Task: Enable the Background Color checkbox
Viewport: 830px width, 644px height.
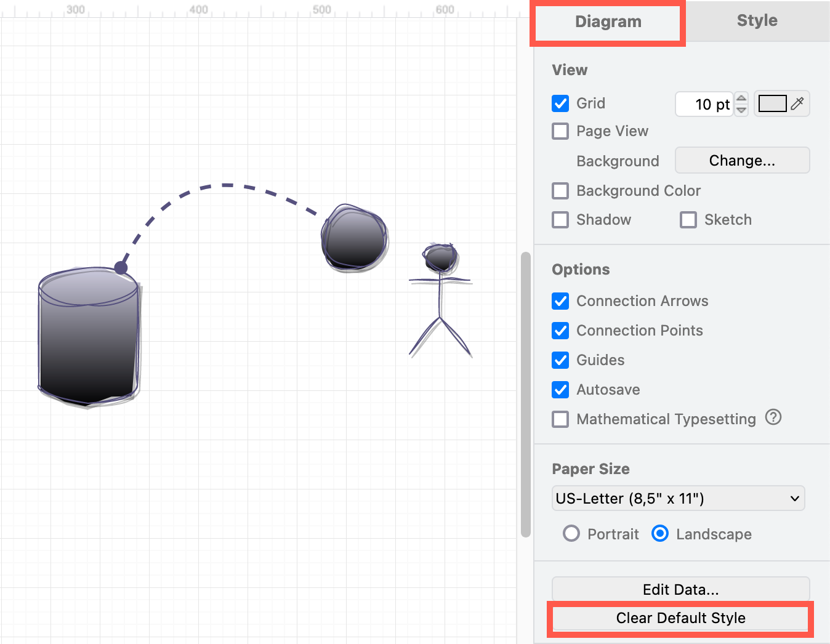Action: [x=560, y=191]
